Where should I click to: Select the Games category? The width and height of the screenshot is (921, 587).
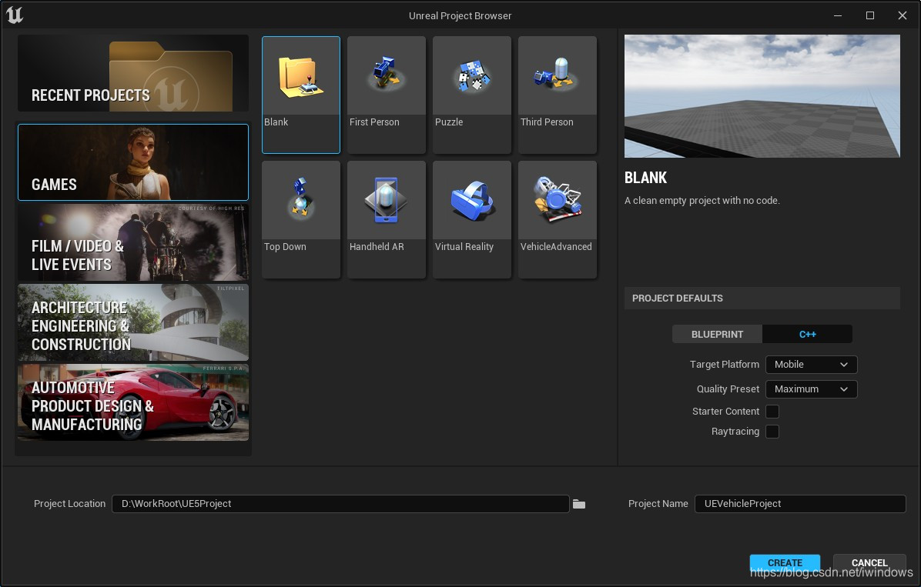pyautogui.click(x=133, y=162)
